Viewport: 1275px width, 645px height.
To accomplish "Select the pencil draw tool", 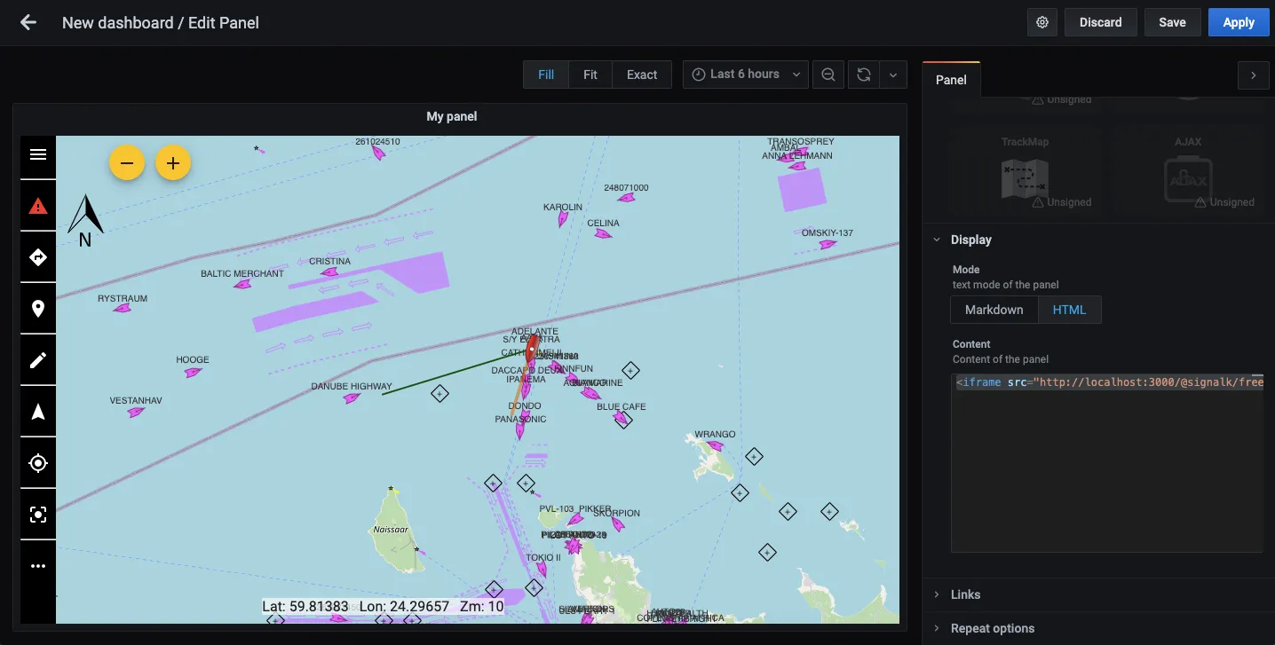I will (38, 360).
